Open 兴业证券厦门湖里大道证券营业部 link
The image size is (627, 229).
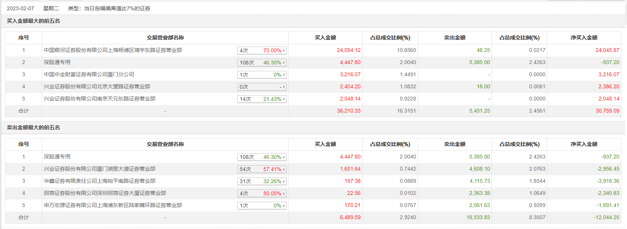coord(99,169)
